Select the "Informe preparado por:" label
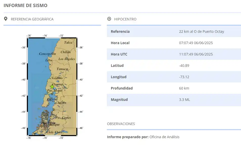 click(x=128, y=137)
